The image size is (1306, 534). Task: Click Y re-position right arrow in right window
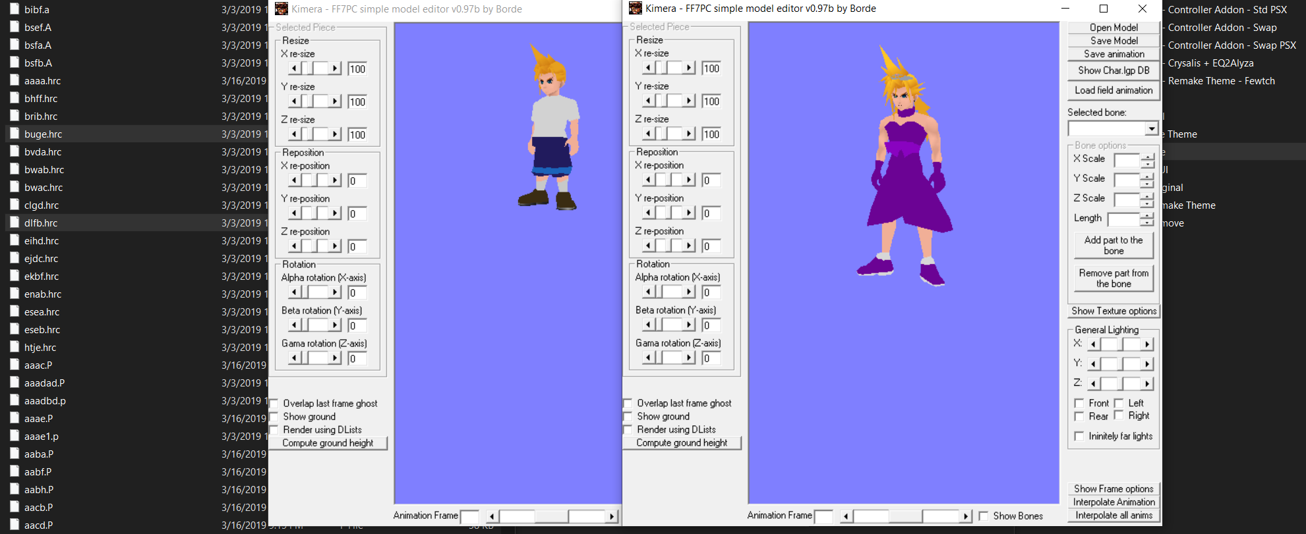pos(689,213)
